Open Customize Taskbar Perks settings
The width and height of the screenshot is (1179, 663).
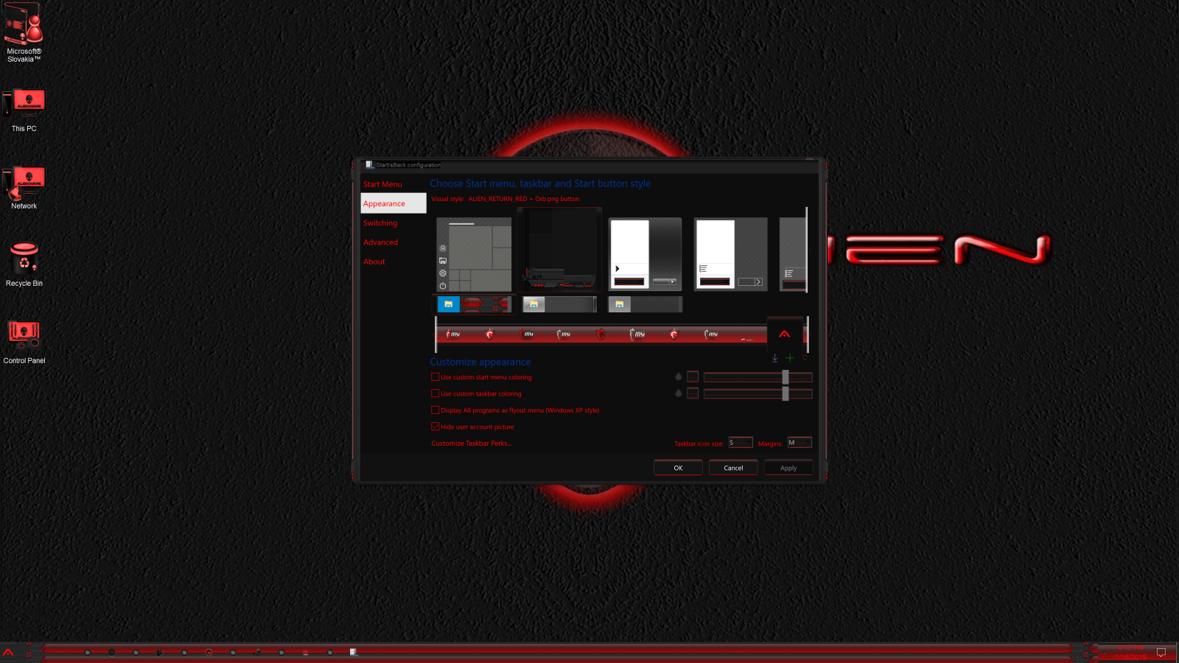point(471,443)
